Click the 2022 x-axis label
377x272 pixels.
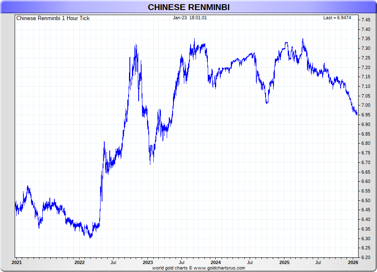click(x=80, y=262)
